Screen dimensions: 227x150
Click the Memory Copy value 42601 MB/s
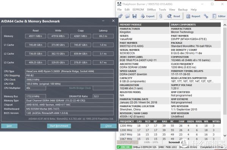(81, 36)
